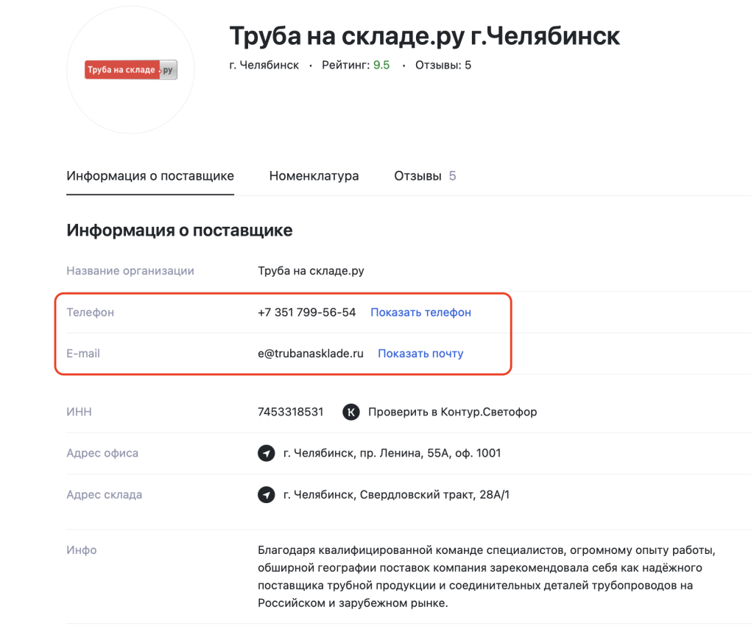Click the location arrow icon beside warehouse address
This screenshot has width=754, height=635.
(x=267, y=495)
